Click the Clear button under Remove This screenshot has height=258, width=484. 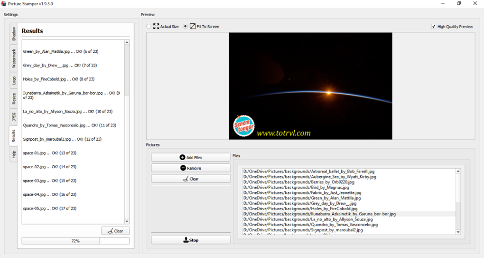click(191, 179)
